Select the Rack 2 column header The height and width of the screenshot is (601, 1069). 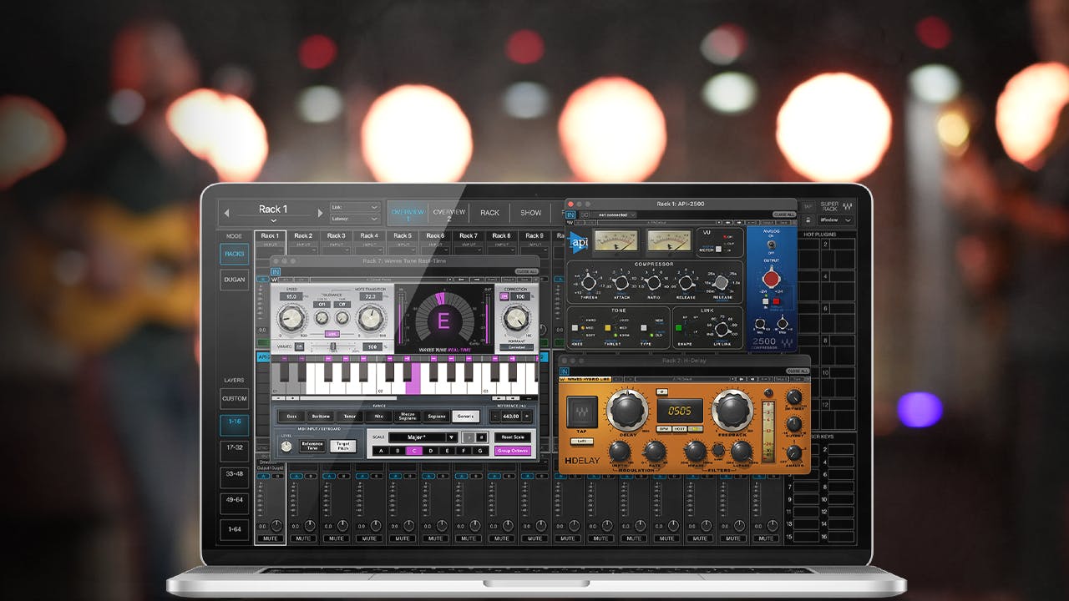[303, 236]
